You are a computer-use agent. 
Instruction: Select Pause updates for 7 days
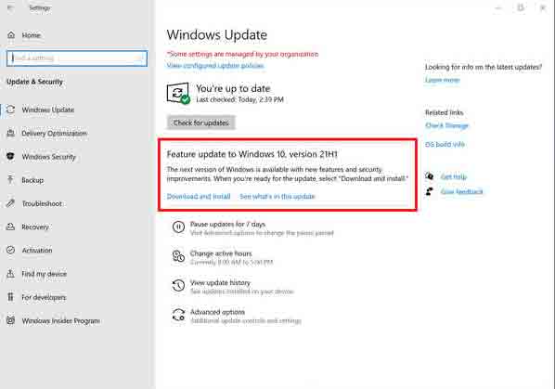[x=227, y=224]
